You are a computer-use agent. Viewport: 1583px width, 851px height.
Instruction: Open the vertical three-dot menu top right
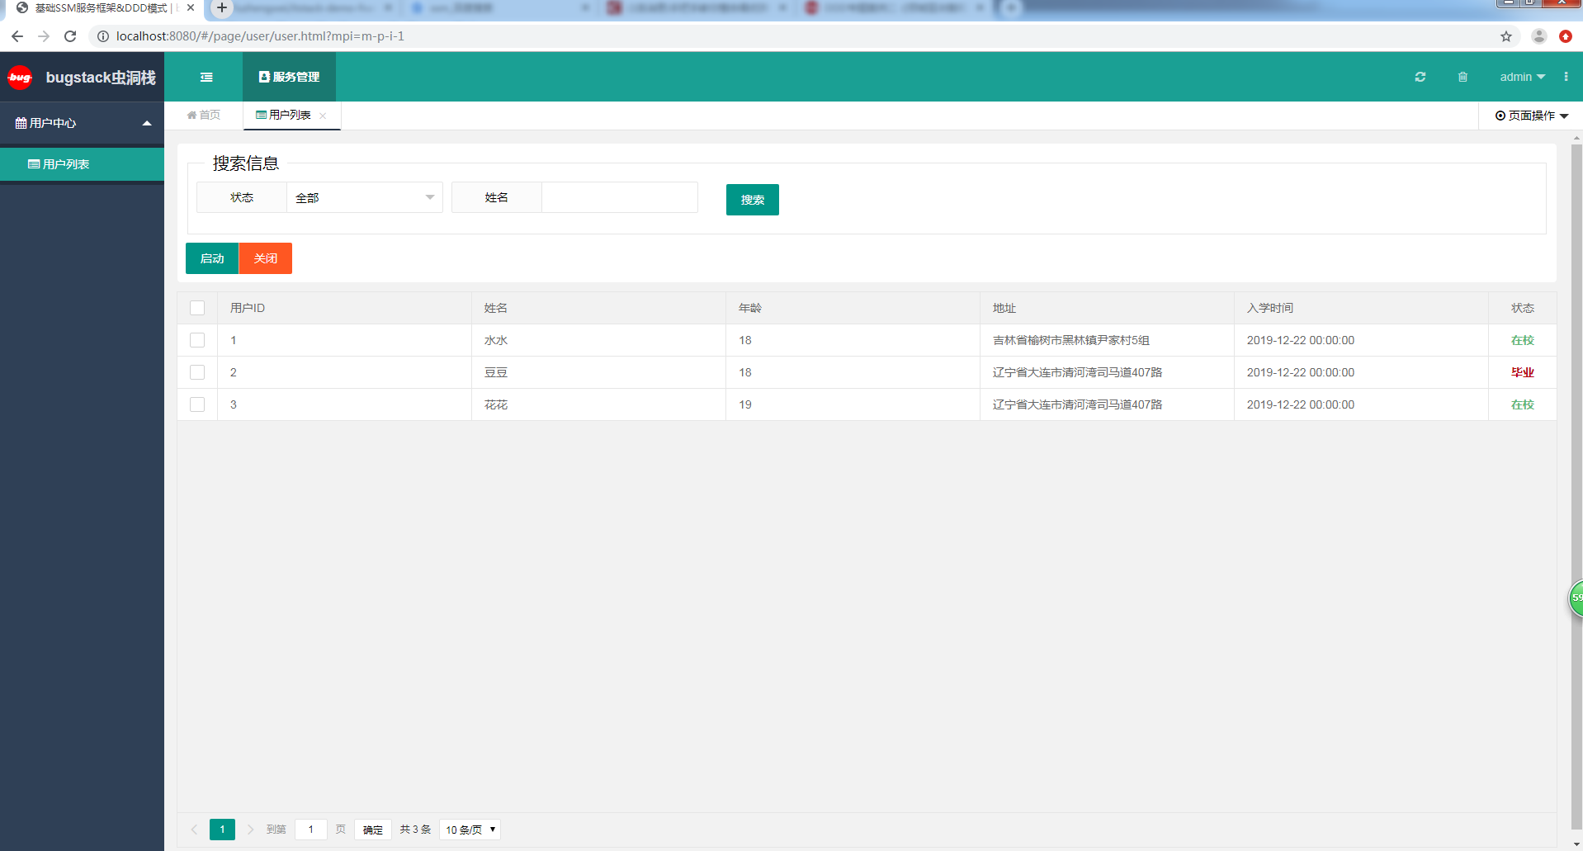click(x=1566, y=77)
